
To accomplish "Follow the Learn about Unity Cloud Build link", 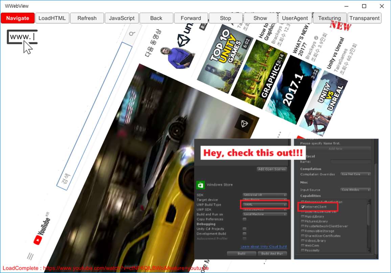I will point(263,246).
